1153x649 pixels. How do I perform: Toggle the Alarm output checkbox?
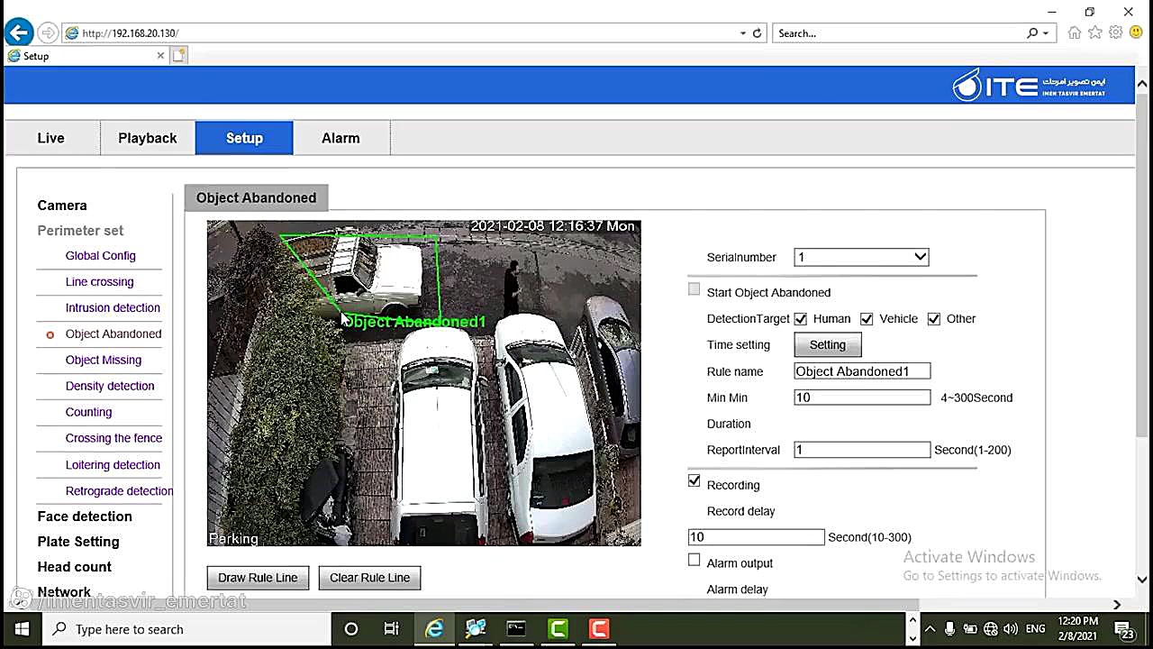click(694, 561)
